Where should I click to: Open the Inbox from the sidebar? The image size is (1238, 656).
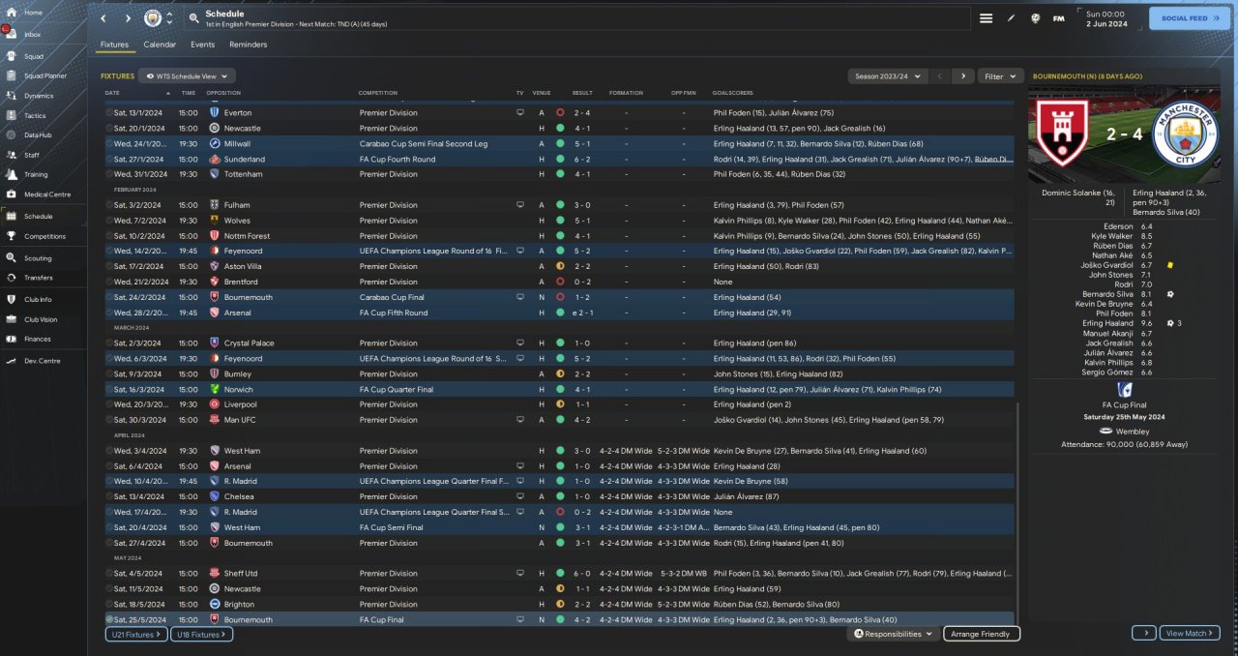[x=32, y=35]
